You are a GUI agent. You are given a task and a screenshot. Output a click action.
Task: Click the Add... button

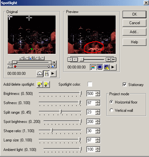134,32
